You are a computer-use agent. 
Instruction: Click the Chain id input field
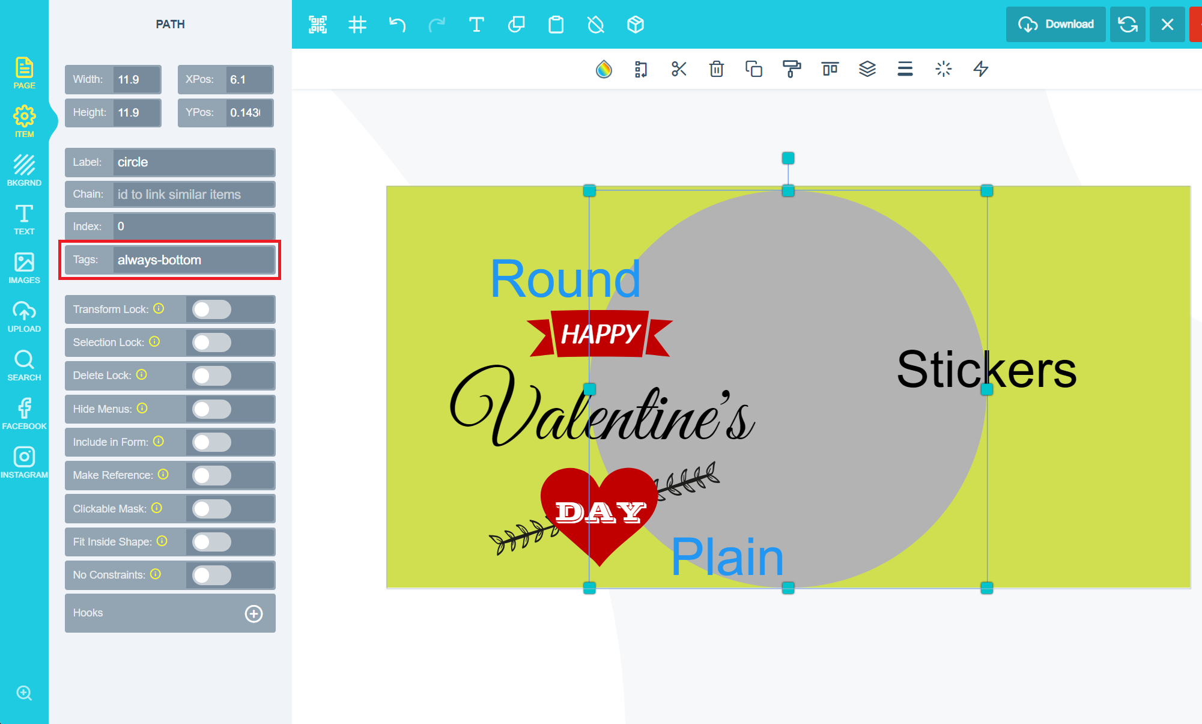(193, 195)
